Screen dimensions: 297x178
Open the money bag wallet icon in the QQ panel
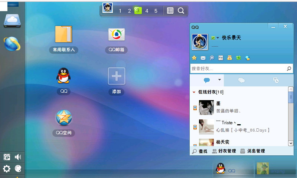[x=229, y=58]
